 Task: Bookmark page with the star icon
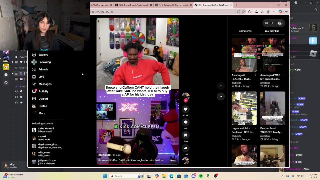click(x=243, y=12)
